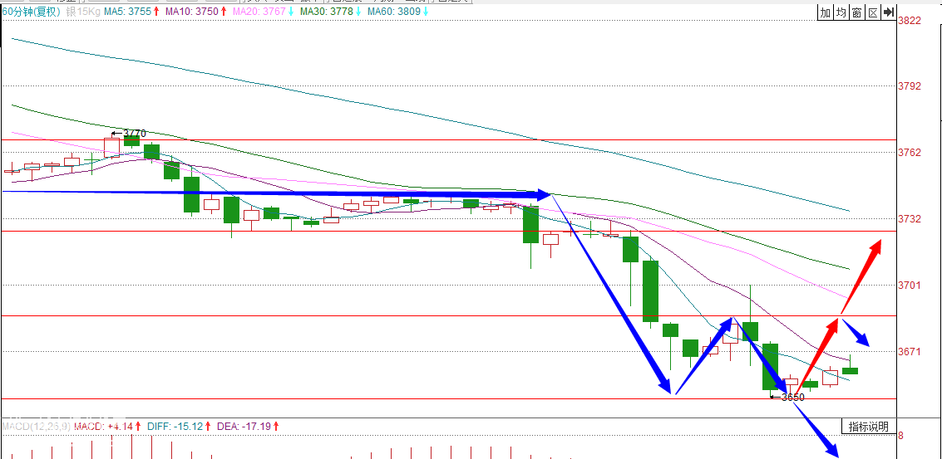Click the 3822 price axis label
Image resolution: width=942 pixels, height=459 pixels.
(x=909, y=21)
